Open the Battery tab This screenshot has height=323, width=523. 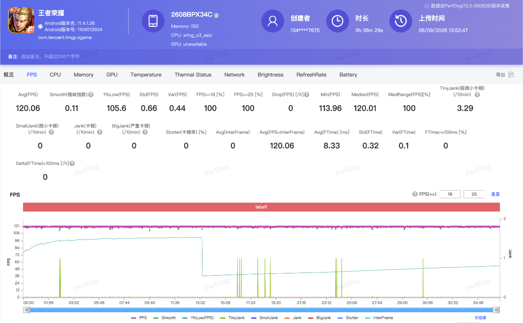[x=348, y=75]
